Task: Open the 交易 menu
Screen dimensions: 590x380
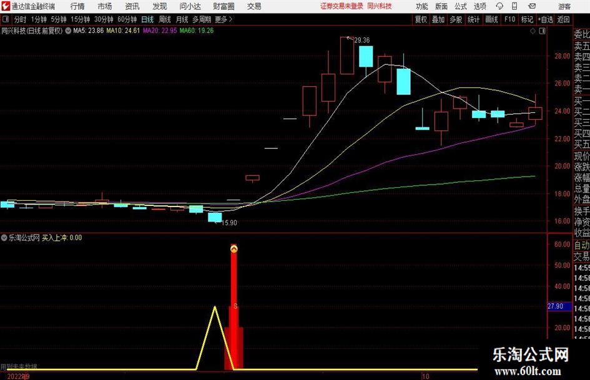Action: (x=254, y=6)
